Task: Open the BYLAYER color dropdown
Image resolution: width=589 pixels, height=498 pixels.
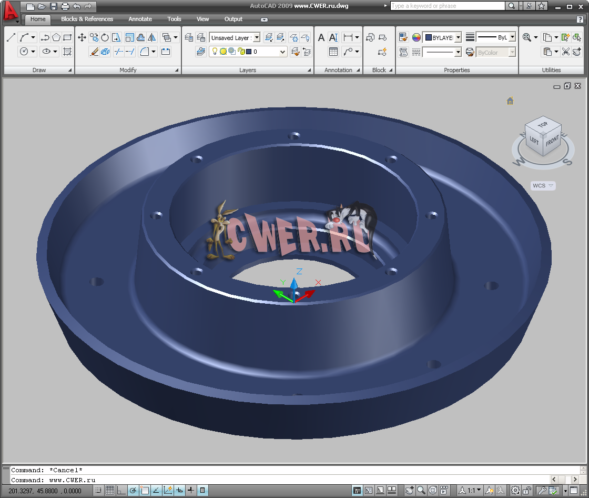Action: pos(458,38)
